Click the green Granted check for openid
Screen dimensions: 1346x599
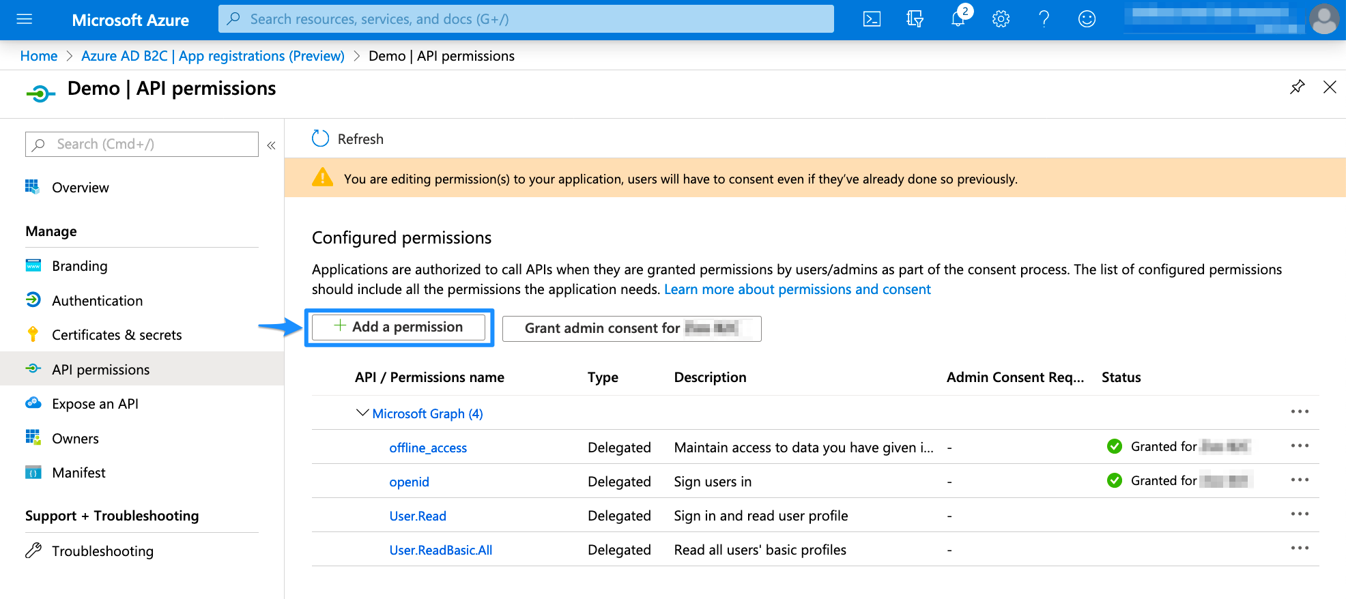pos(1115,480)
